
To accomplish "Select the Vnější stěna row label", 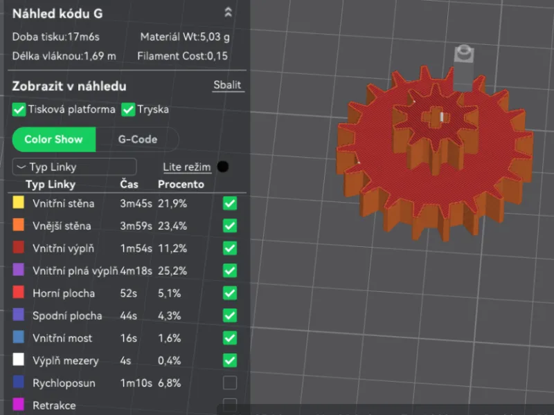I will [62, 226].
